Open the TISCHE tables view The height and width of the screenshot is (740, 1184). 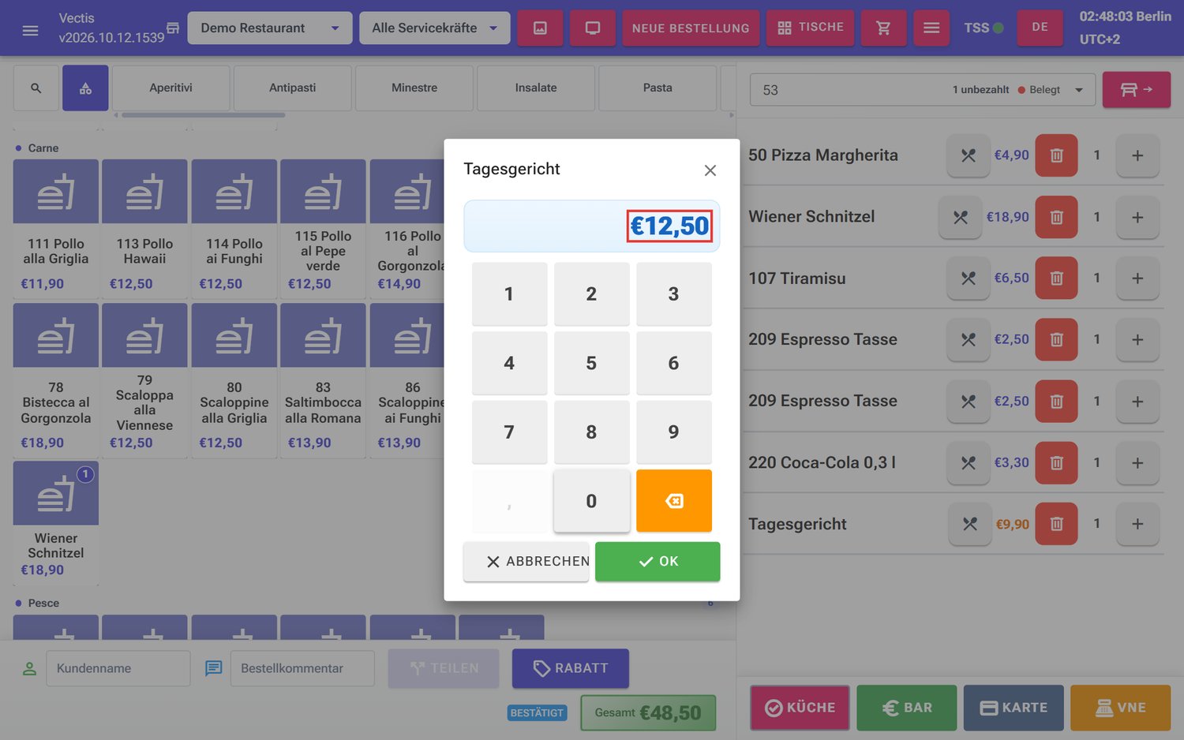pyautogui.click(x=810, y=28)
